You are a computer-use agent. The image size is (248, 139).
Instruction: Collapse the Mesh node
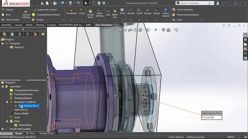7,121
